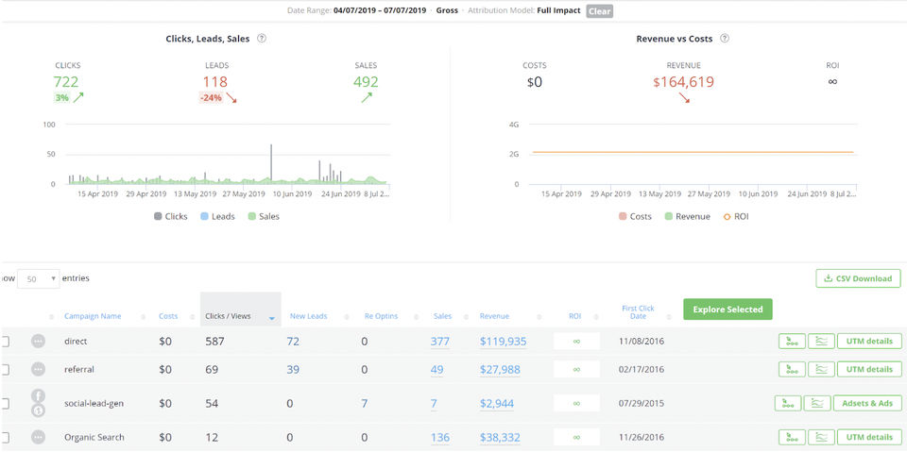907x452 pixels.
Task: Select the checkbox for the social-lead-gen row
Action: point(5,404)
